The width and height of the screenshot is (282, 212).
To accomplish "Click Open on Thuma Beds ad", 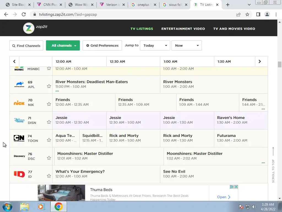I will click(x=224, y=197).
